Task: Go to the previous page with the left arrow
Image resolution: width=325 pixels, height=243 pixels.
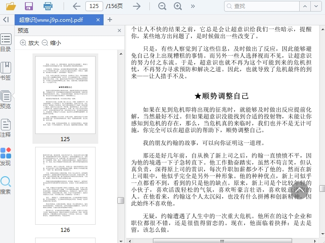Action: point(76,6)
